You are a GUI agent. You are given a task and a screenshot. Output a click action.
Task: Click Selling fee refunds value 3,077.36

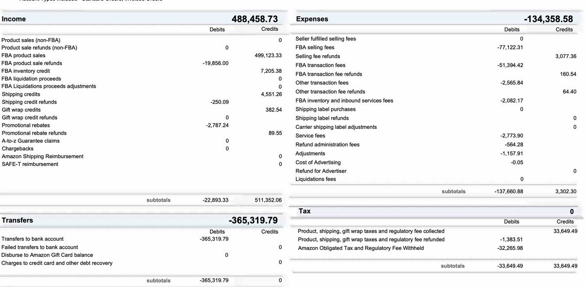[x=566, y=56]
